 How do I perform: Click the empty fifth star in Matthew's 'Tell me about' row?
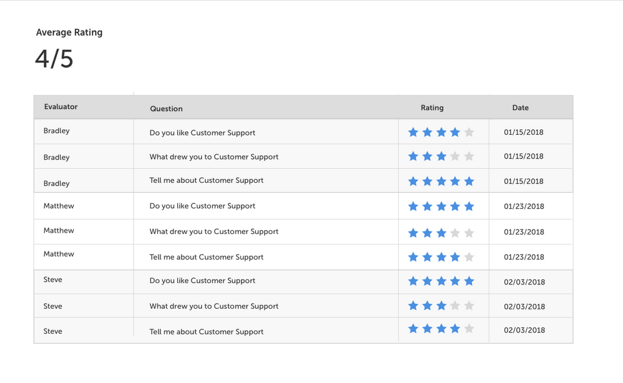pyautogui.click(x=469, y=257)
